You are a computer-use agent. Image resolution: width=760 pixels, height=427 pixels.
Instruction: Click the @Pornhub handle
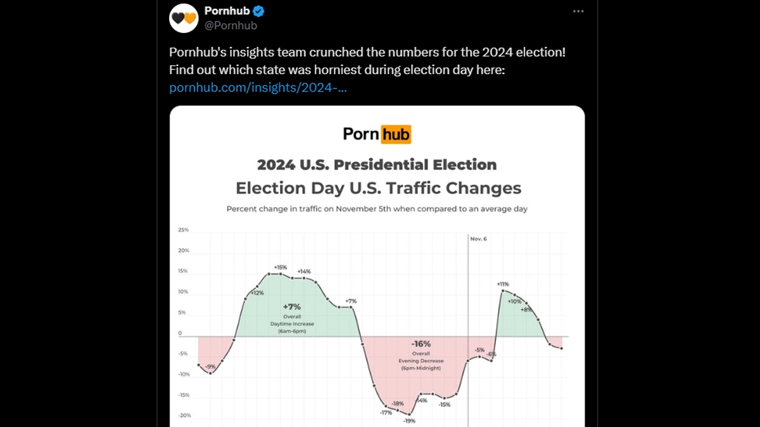click(x=230, y=26)
